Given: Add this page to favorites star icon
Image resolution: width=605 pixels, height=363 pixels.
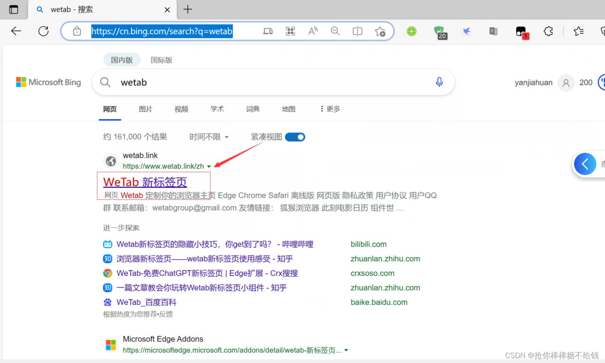Looking at the screenshot, I should point(380,31).
